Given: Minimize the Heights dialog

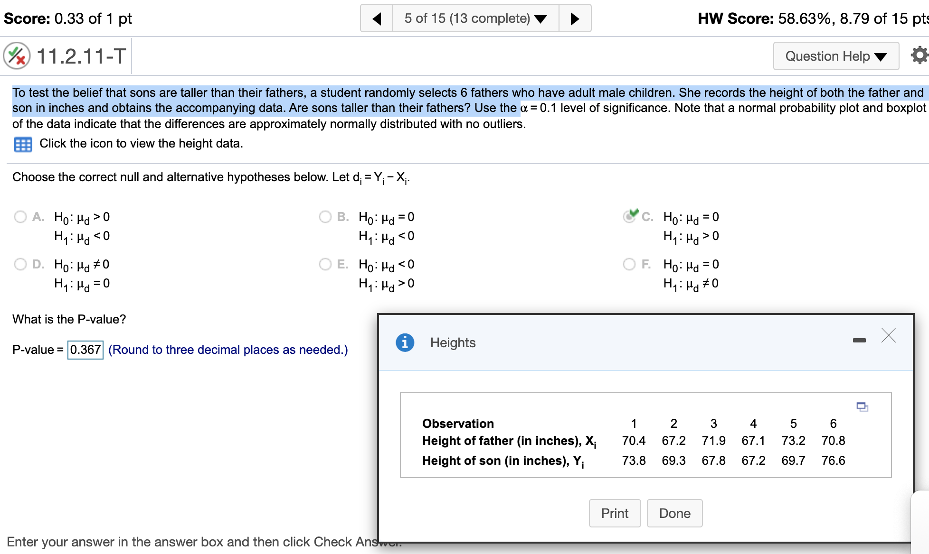Looking at the screenshot, I should click(860, 340).
